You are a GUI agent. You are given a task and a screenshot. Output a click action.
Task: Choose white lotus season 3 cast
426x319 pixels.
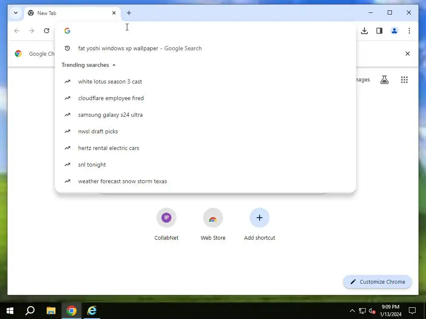206,81
